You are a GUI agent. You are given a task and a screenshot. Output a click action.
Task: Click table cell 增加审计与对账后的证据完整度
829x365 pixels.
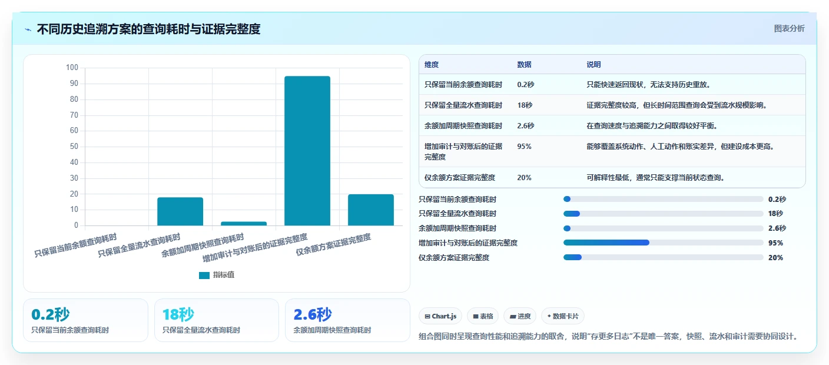pyautogui.click(x=465, y=152)
